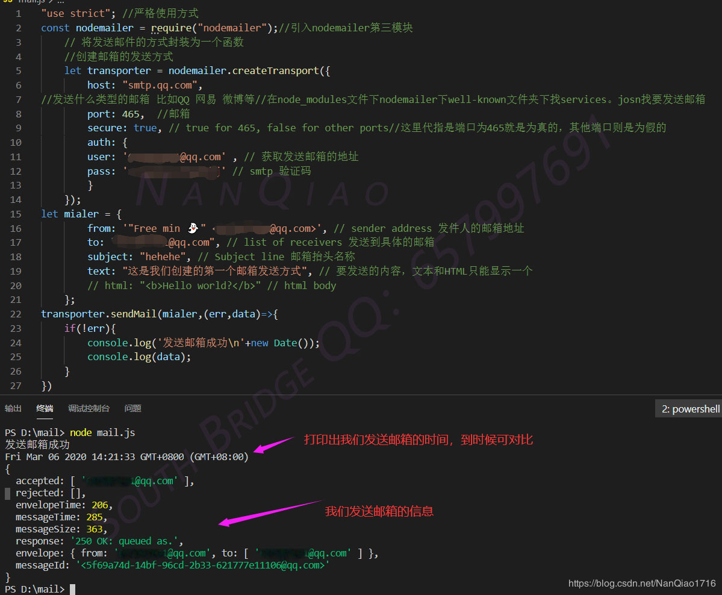722x595 pixels.
Task: Expand the 2: powershell terminal selector
Action: 689,409
